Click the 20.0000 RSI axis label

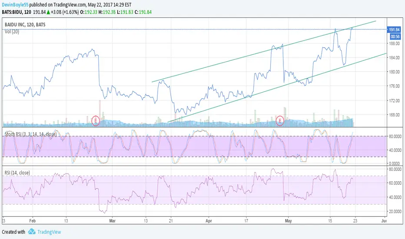point(395,211)
